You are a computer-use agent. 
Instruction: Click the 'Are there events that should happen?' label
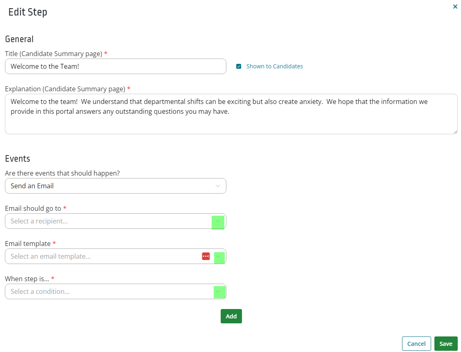click(x=62, y=173)
